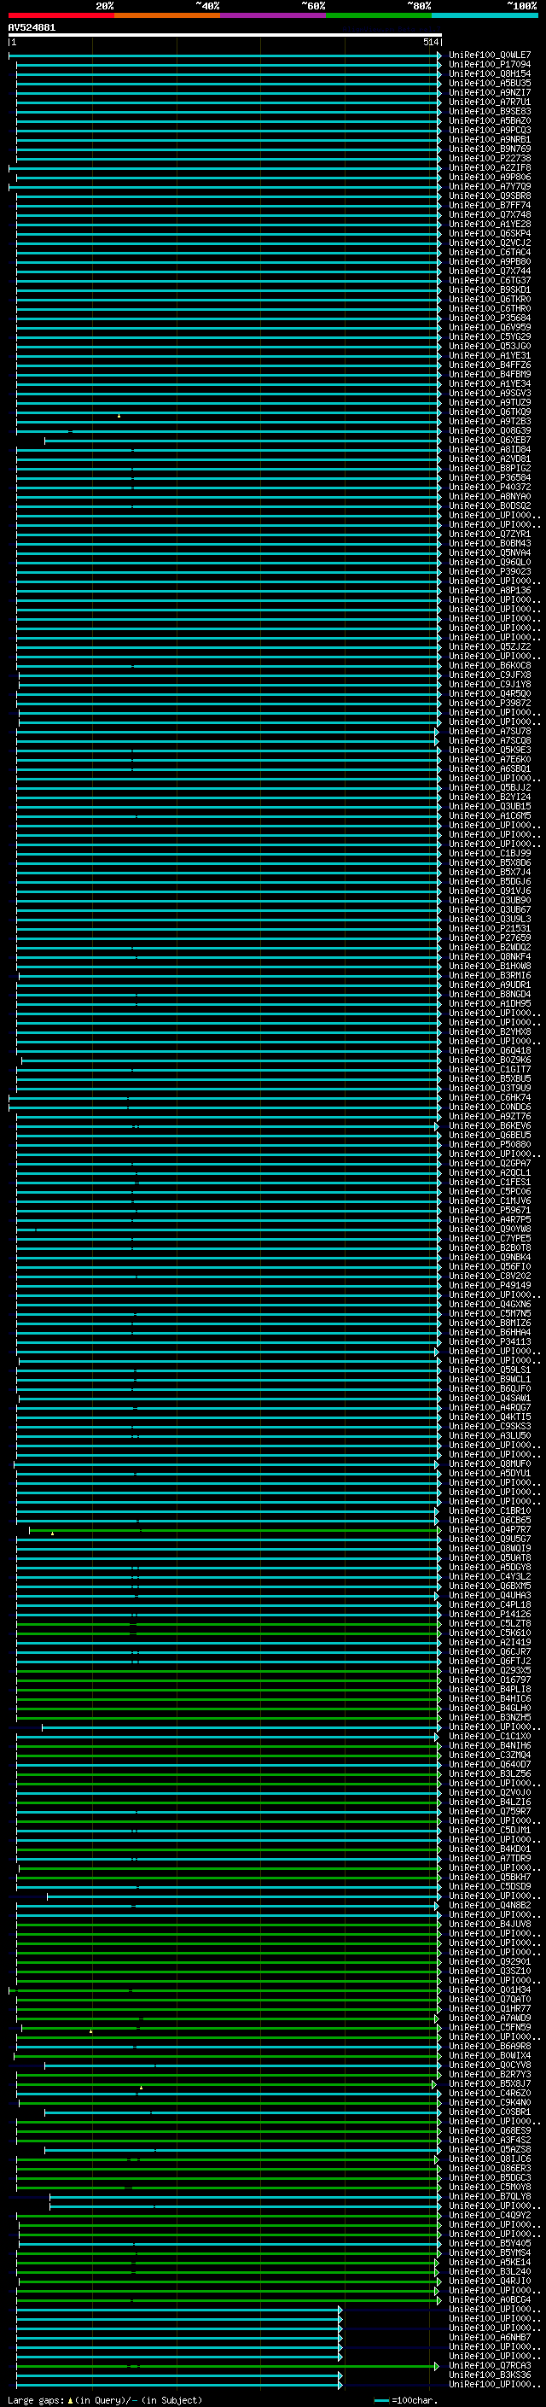
Task: Select the UniRef100_A9PCQ3 label
Action: click(x=489, y=130)
